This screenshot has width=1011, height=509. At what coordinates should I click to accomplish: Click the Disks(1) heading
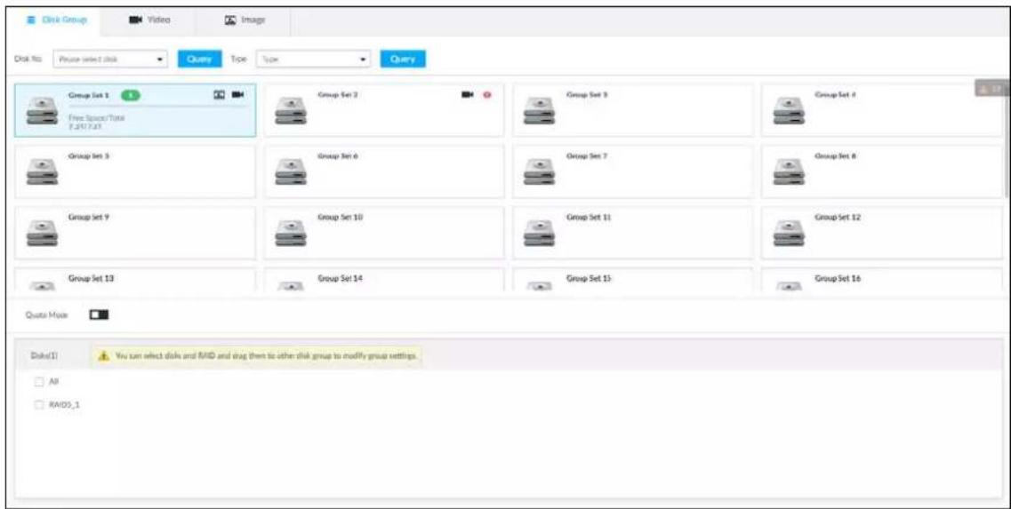pyautogui.click(x=44, y=355)
